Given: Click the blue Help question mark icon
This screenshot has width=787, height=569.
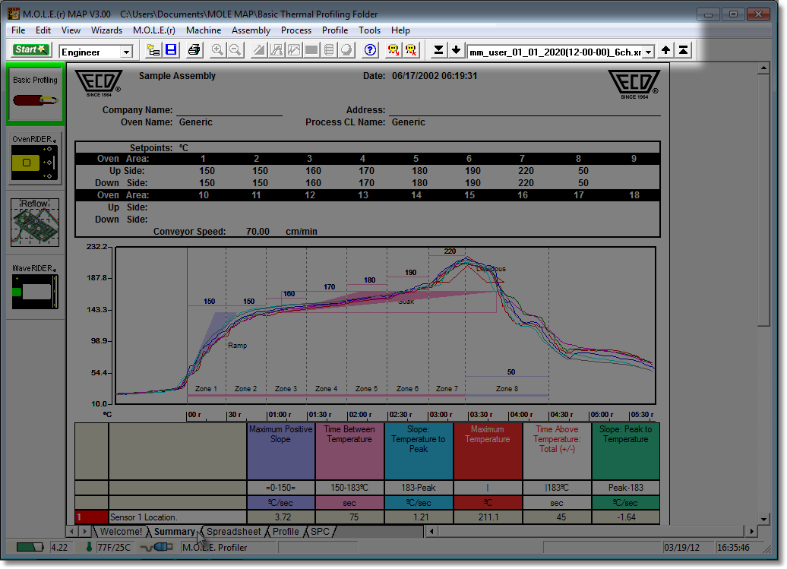Looking at the screenshot, I should (x=371, y=50).
